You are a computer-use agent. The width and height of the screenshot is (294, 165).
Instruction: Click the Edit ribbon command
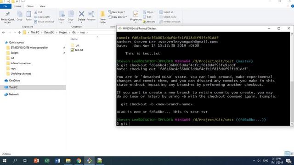pos(147,17)
